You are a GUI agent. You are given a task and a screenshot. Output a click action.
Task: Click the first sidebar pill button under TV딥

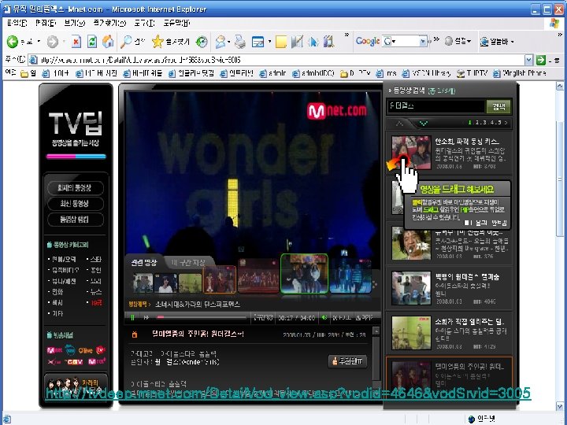tap(75, 188)
